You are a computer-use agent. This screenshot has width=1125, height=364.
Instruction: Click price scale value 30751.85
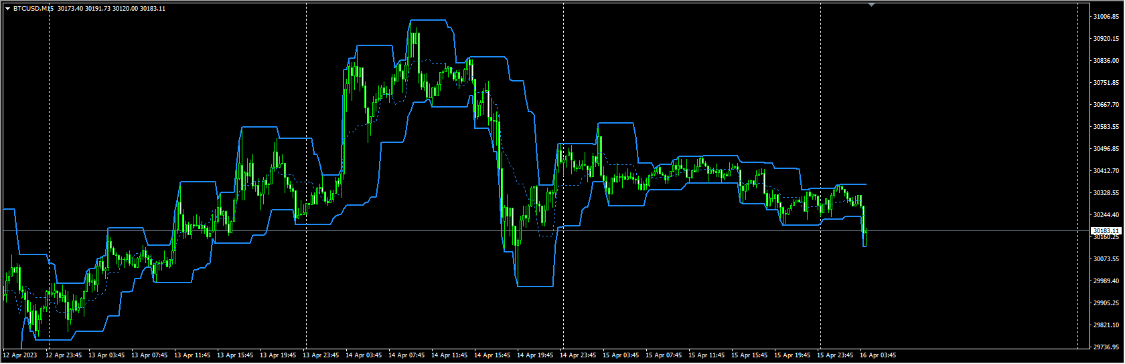(x=1106, y=83)
